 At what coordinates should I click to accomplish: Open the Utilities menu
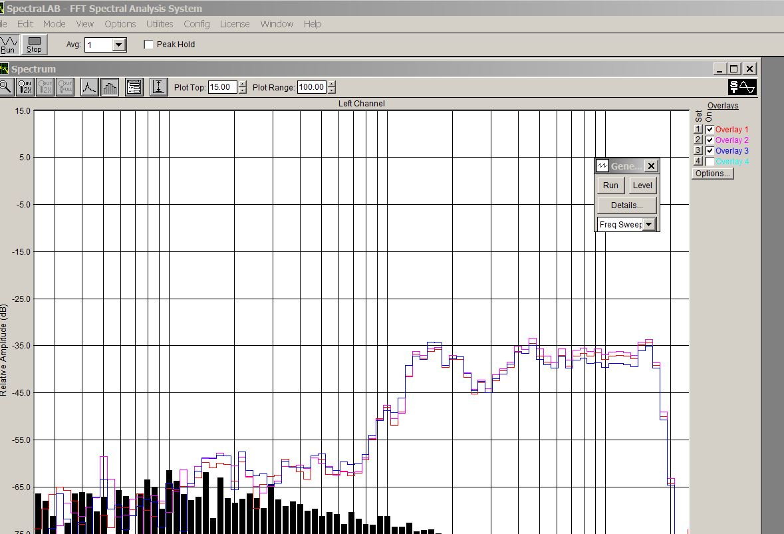(x=160, y=24)
